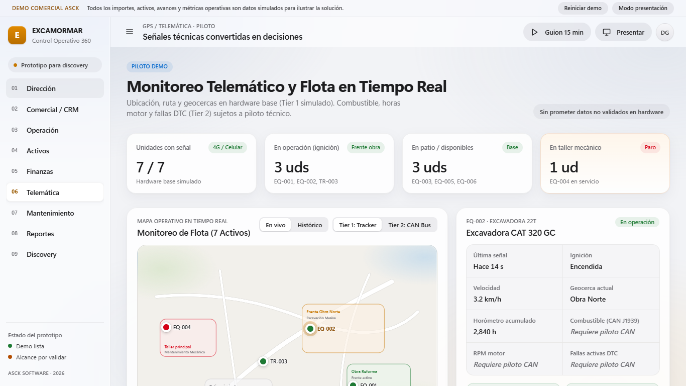The width and height of the screenshot is (686, 386).
Task: Click the Taller principal geofence zone
Action: 188,338
